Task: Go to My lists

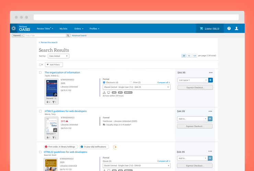Action: pos(63,29)
